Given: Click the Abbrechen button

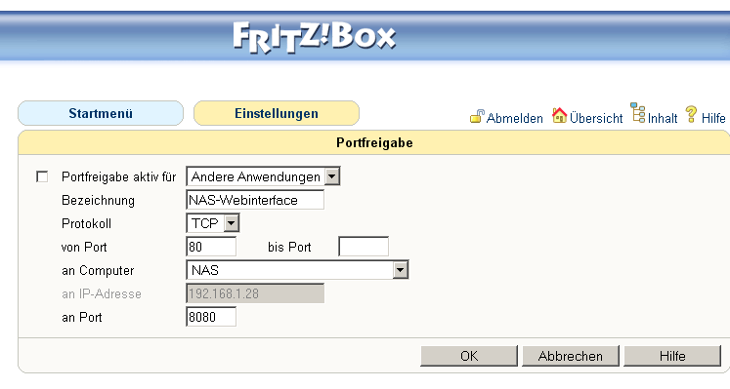Looking at the screenshot, I should click(571, 356).
